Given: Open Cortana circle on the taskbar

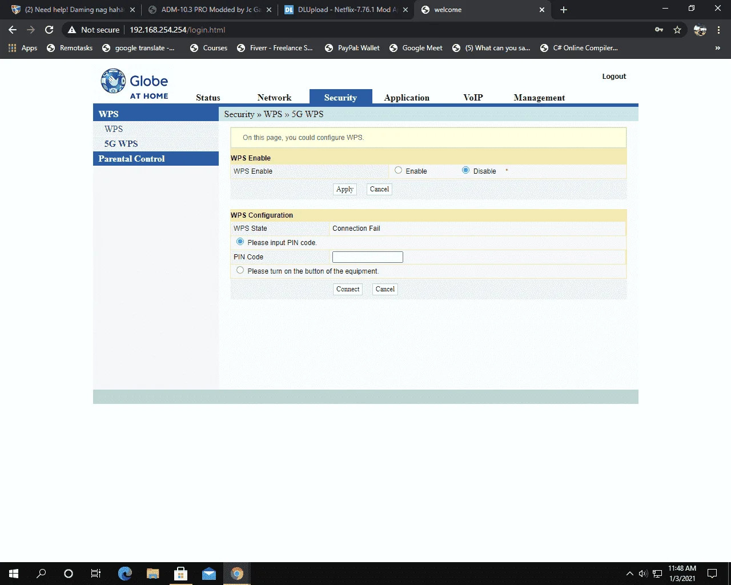Looking at the screenshot, I should click(69, 574).
